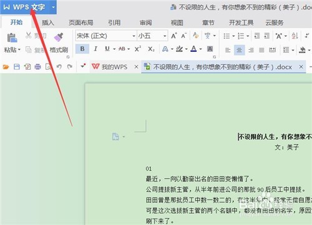Open the 引用 ribbon tab
The height and width of the screenshot is (225, 312).
tap(114, 22)
